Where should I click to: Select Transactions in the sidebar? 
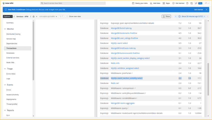17,48
